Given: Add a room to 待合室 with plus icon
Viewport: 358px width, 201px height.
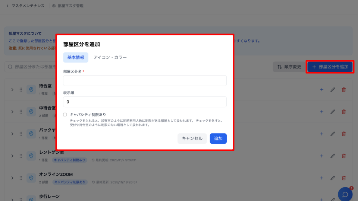Looking at the screenshot, I should coord(322,90).
